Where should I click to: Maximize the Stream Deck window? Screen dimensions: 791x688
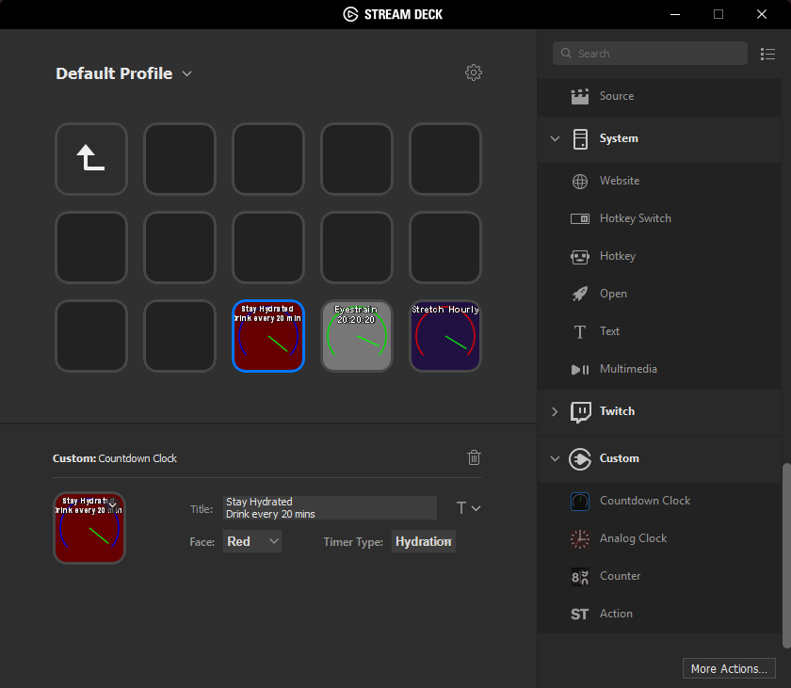[718, 15]
